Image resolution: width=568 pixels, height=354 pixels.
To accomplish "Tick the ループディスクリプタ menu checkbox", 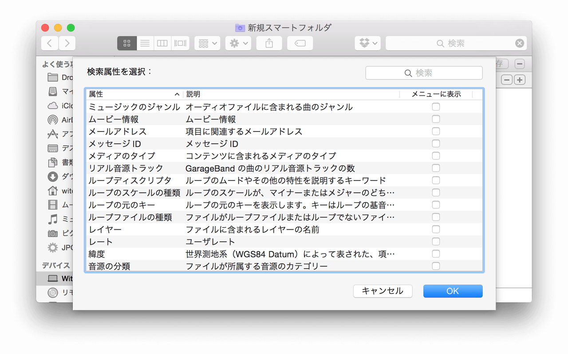I will click(436, 180).
